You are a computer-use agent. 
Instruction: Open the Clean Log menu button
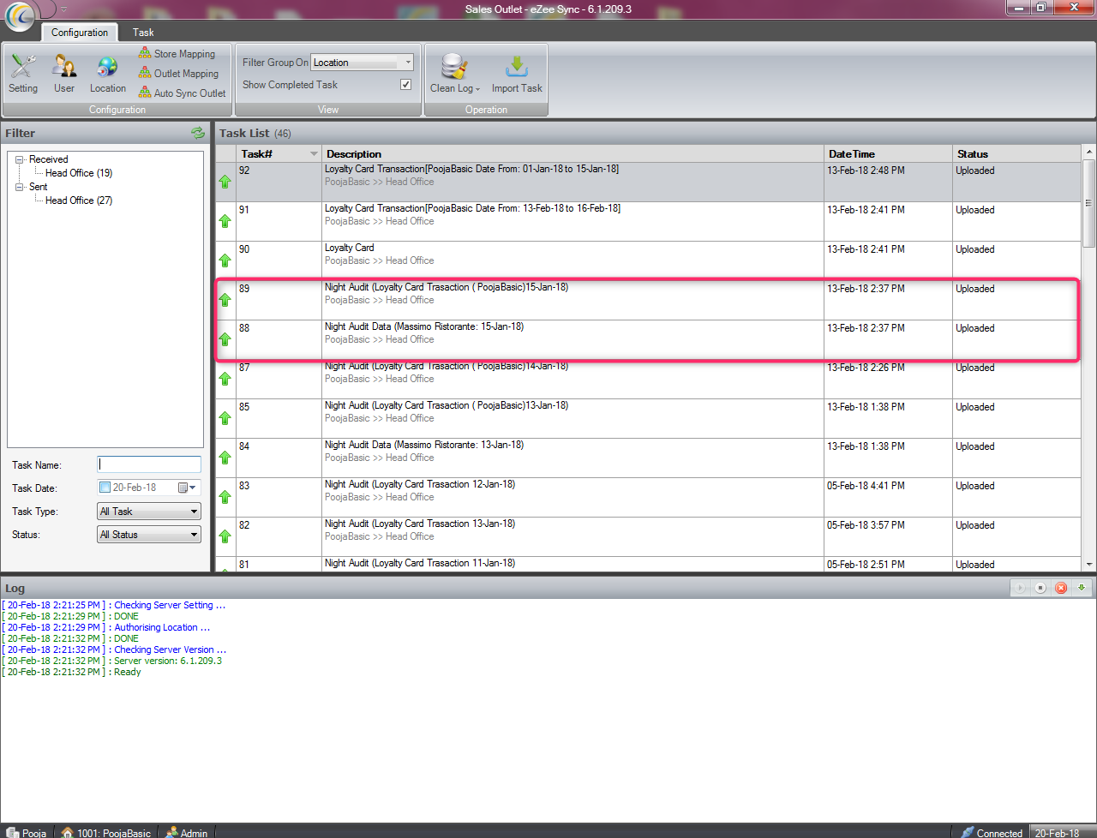[455, 73]
